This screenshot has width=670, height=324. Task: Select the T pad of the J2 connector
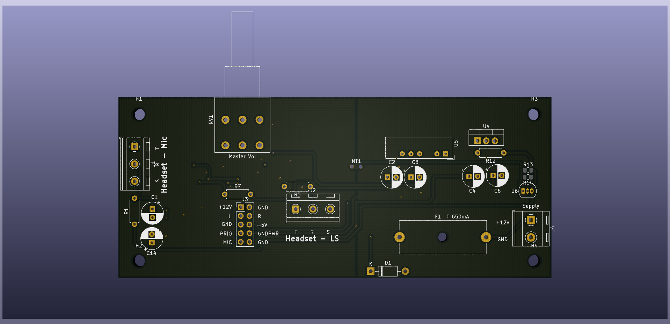pos(296,209)
